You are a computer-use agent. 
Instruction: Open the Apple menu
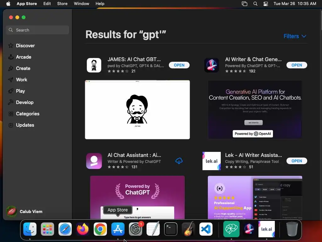coord(8,4)
